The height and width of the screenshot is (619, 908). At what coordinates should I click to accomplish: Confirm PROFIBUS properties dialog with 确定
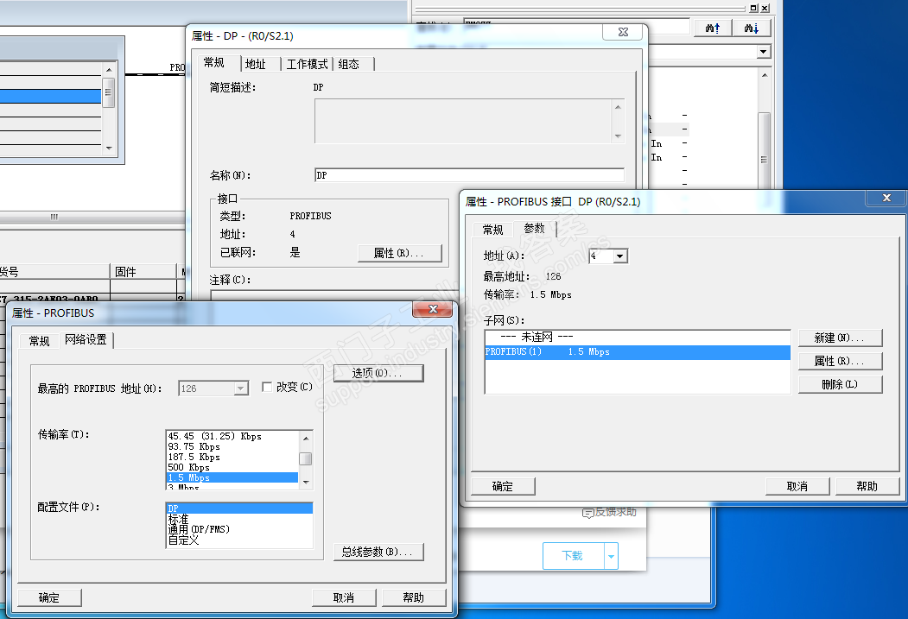pyautogui.click(x=49, y=597)
